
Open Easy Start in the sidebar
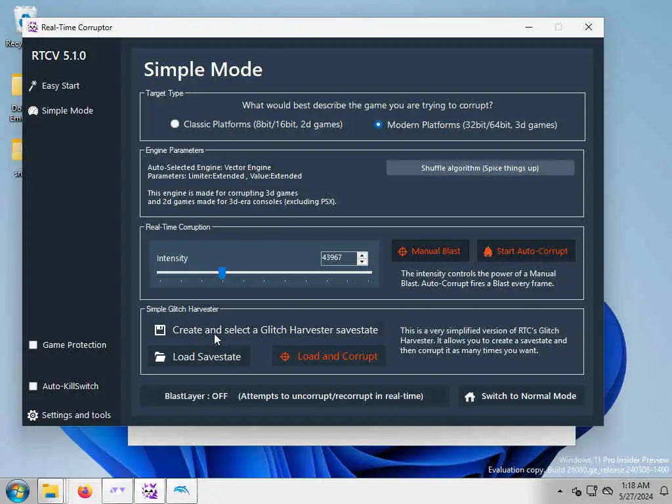tap(60, 86)
